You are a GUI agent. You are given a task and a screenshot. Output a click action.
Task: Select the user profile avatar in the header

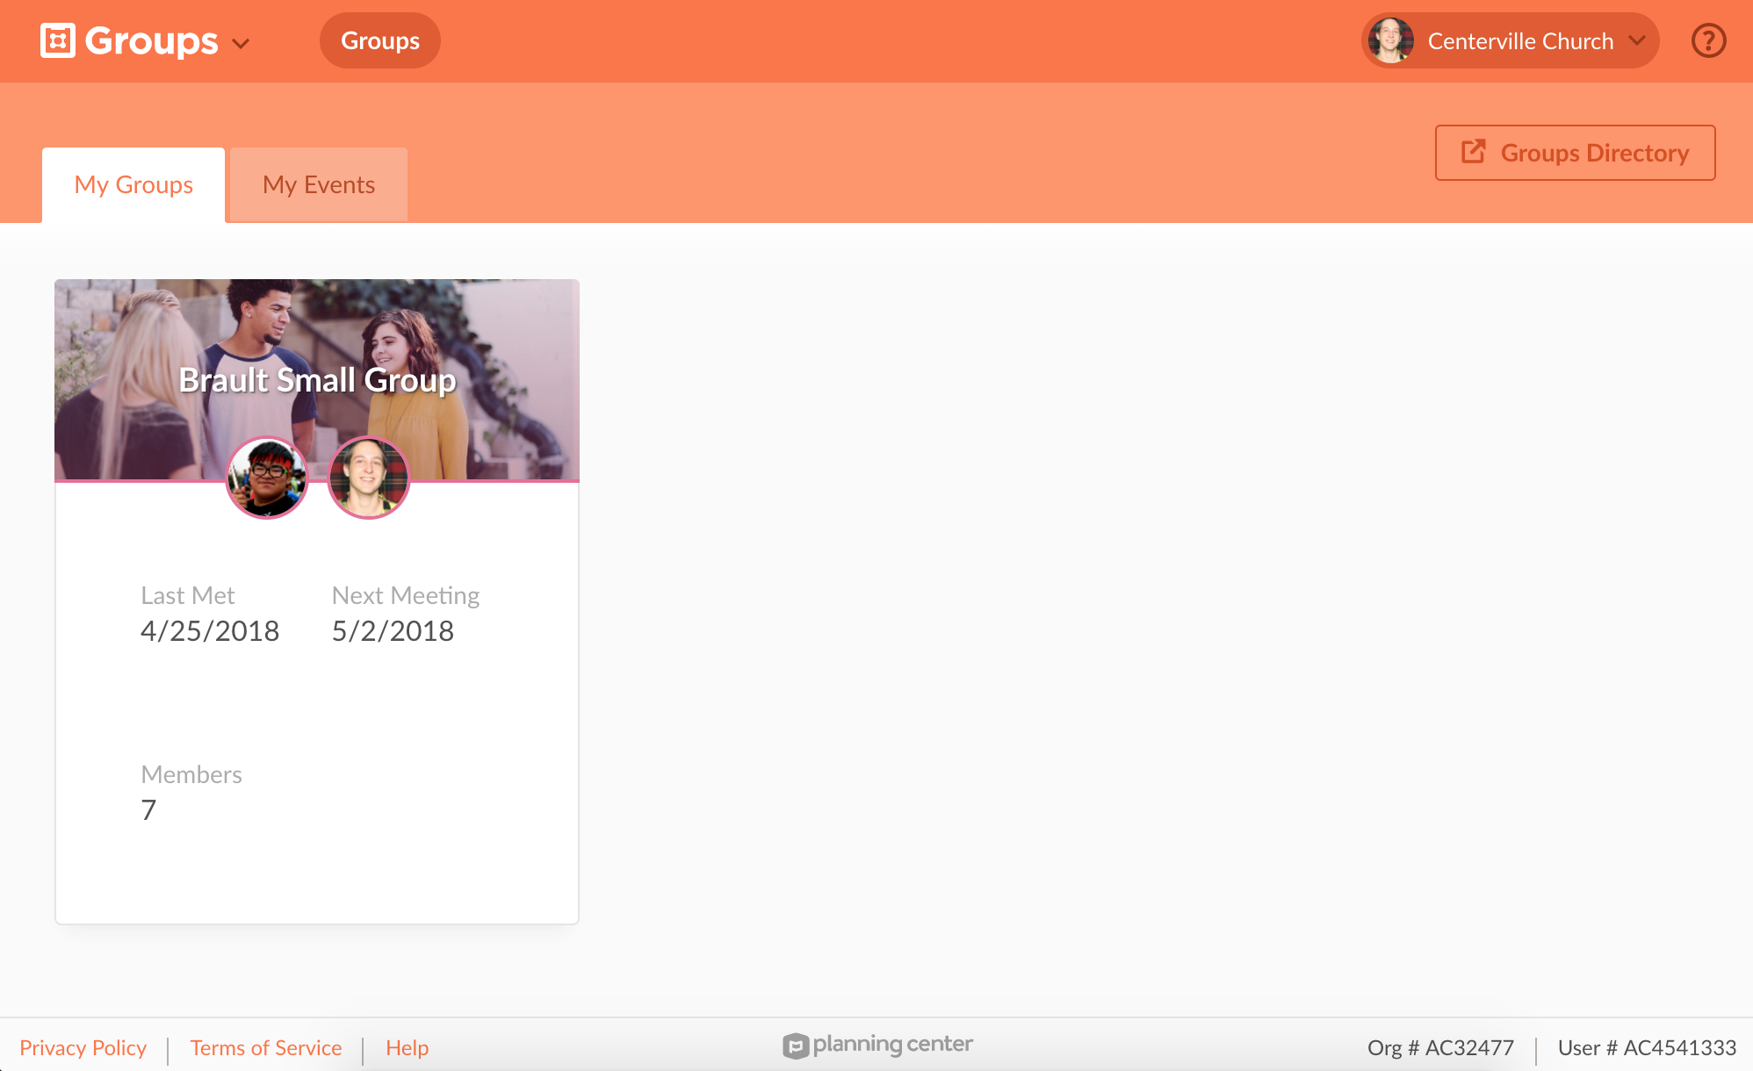pos(1390,40)
